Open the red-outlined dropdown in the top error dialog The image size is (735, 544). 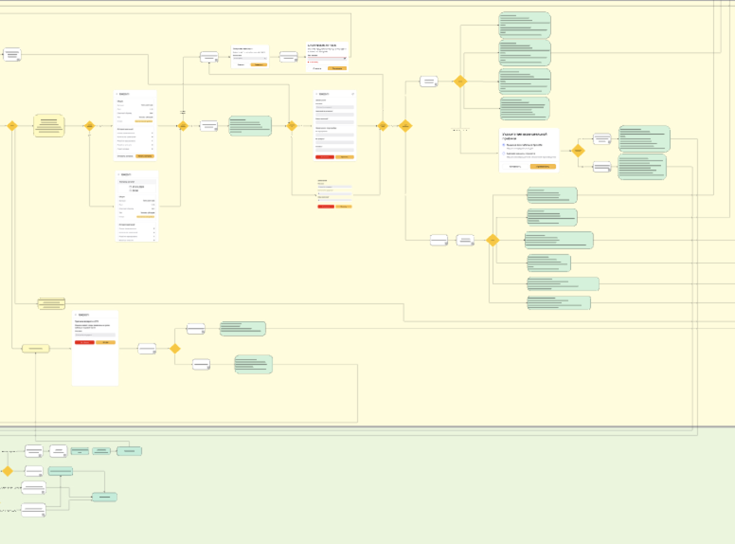click(x=327, y=58)
